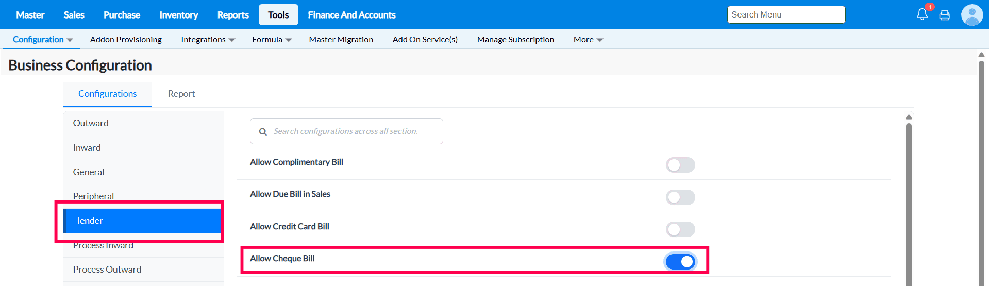The image size is (989, 286).
Task: Disable the Allow Cheque Bill toggle
Action: 680,262
